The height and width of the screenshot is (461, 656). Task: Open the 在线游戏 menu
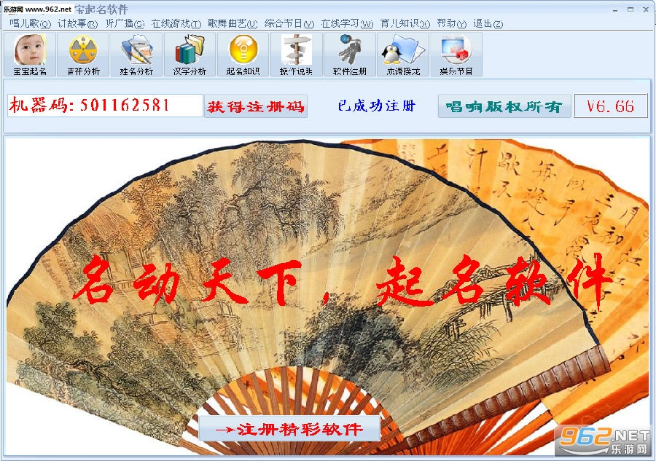coord(176,23)
